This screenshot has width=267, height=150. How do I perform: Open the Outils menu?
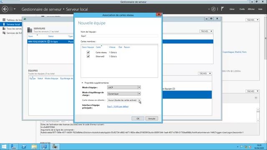point(242,9)
